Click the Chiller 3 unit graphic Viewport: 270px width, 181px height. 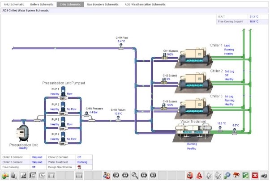click(x=194, y=108)
